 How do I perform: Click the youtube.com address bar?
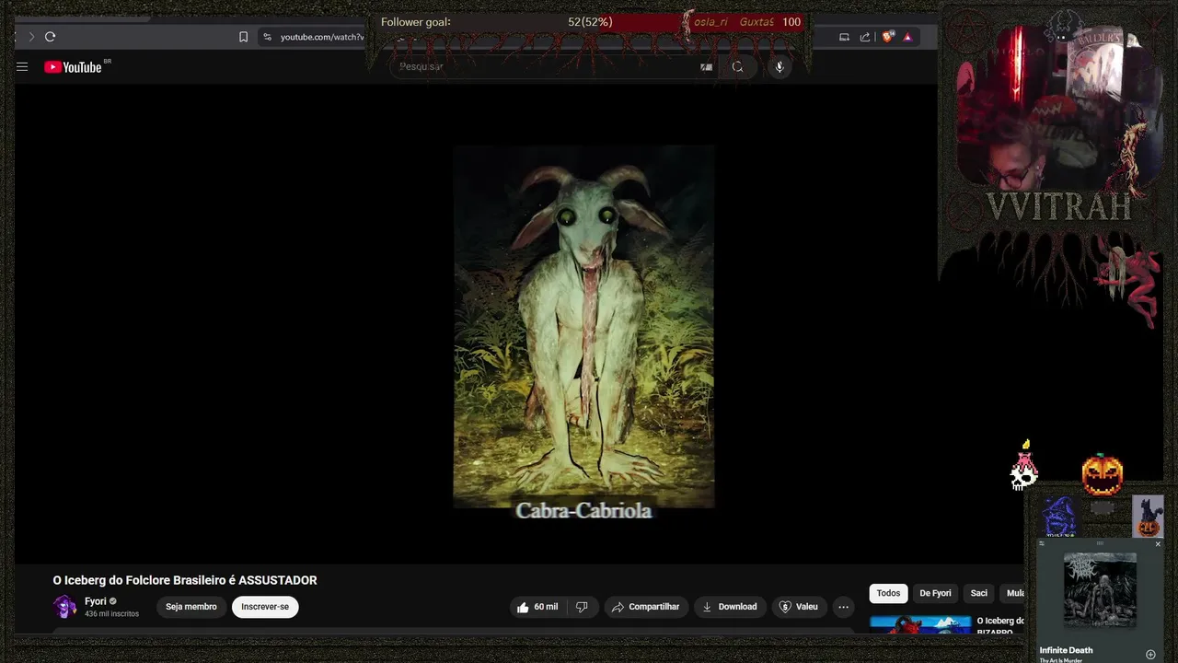tap(322, 37)
